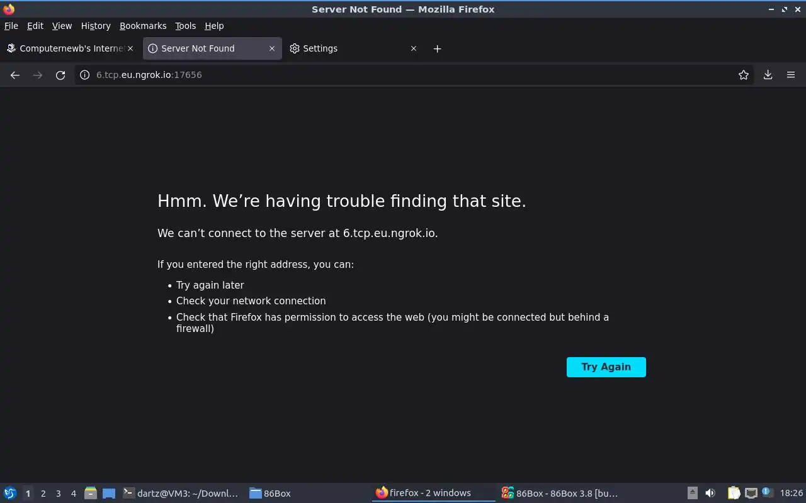Image resolution: width=806 pixels, height=503 pixels.
Task: Open the network connection tray icon
Action: [751, 493]
